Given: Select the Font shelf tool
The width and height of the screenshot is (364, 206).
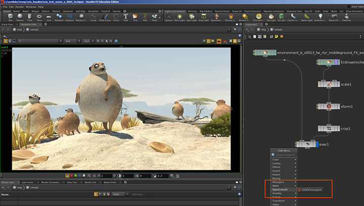Looking at the screenshot, I should point(125,17).
